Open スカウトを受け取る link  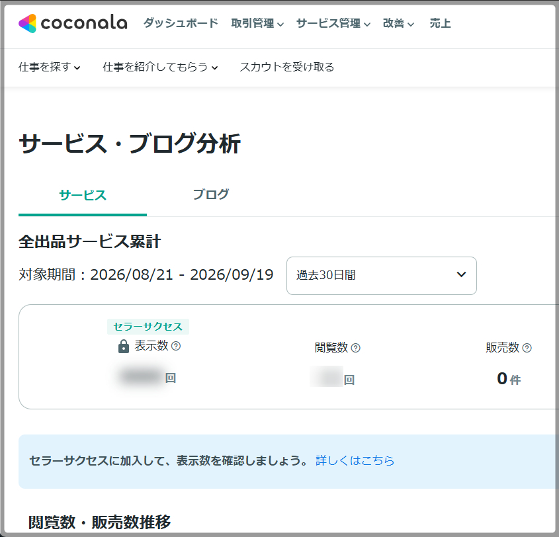pyautogui.click(x=287, y=67)
